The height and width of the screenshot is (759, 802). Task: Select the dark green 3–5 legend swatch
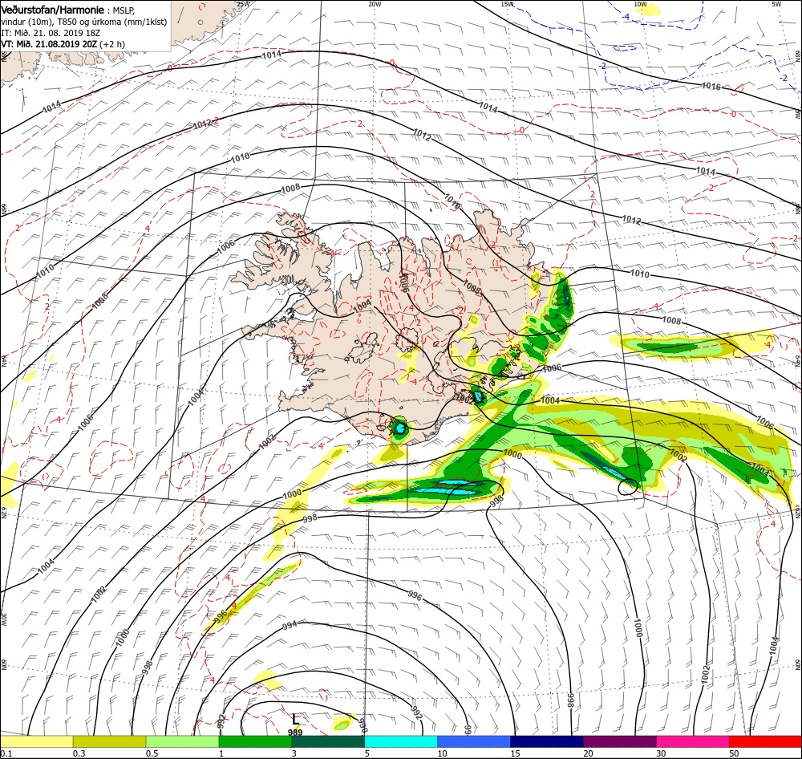[328, 741]
